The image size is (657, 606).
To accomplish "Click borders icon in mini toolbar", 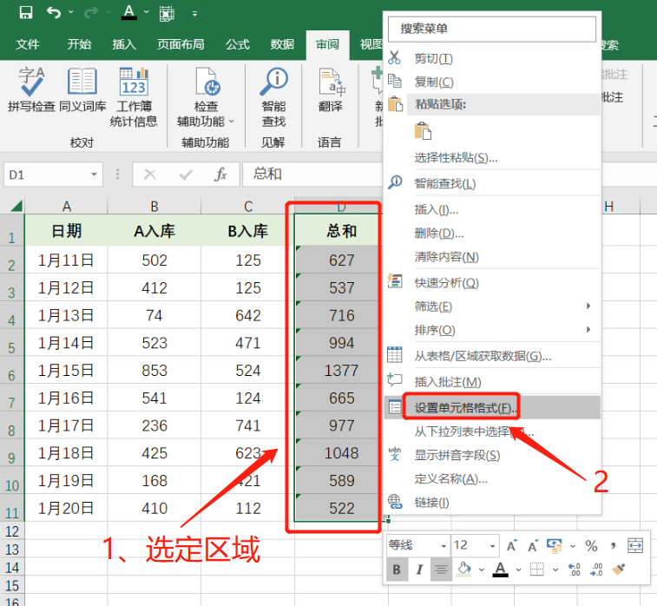I will click(x=536, y=570).
